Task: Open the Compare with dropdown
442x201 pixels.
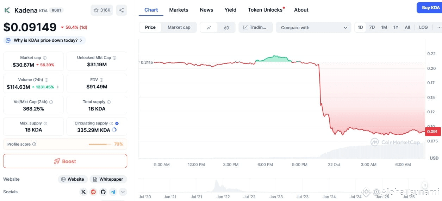Action: (x=313, y=27)
